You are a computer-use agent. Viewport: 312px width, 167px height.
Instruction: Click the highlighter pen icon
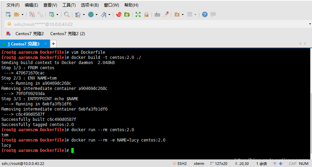pos(166,14)
